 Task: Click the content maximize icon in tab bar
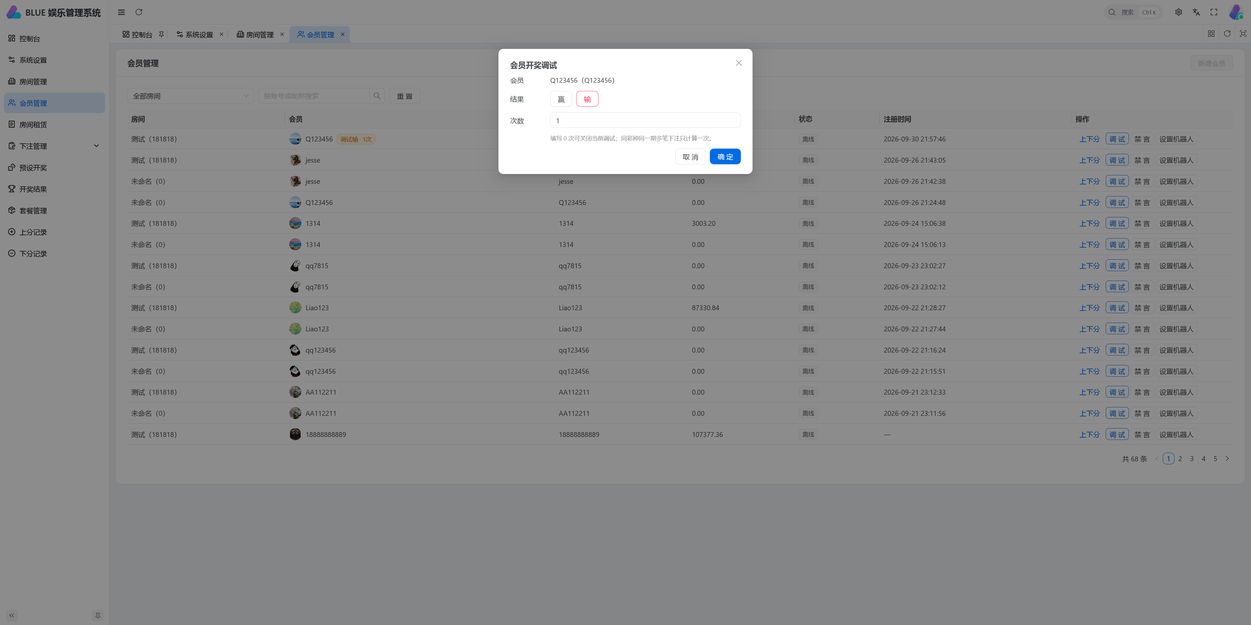tap(1243, 34)
